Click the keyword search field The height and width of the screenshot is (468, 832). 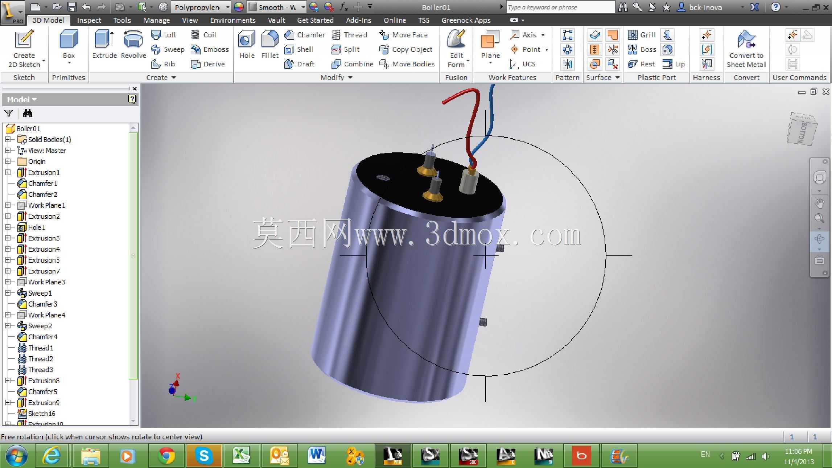tap(560, 7)
